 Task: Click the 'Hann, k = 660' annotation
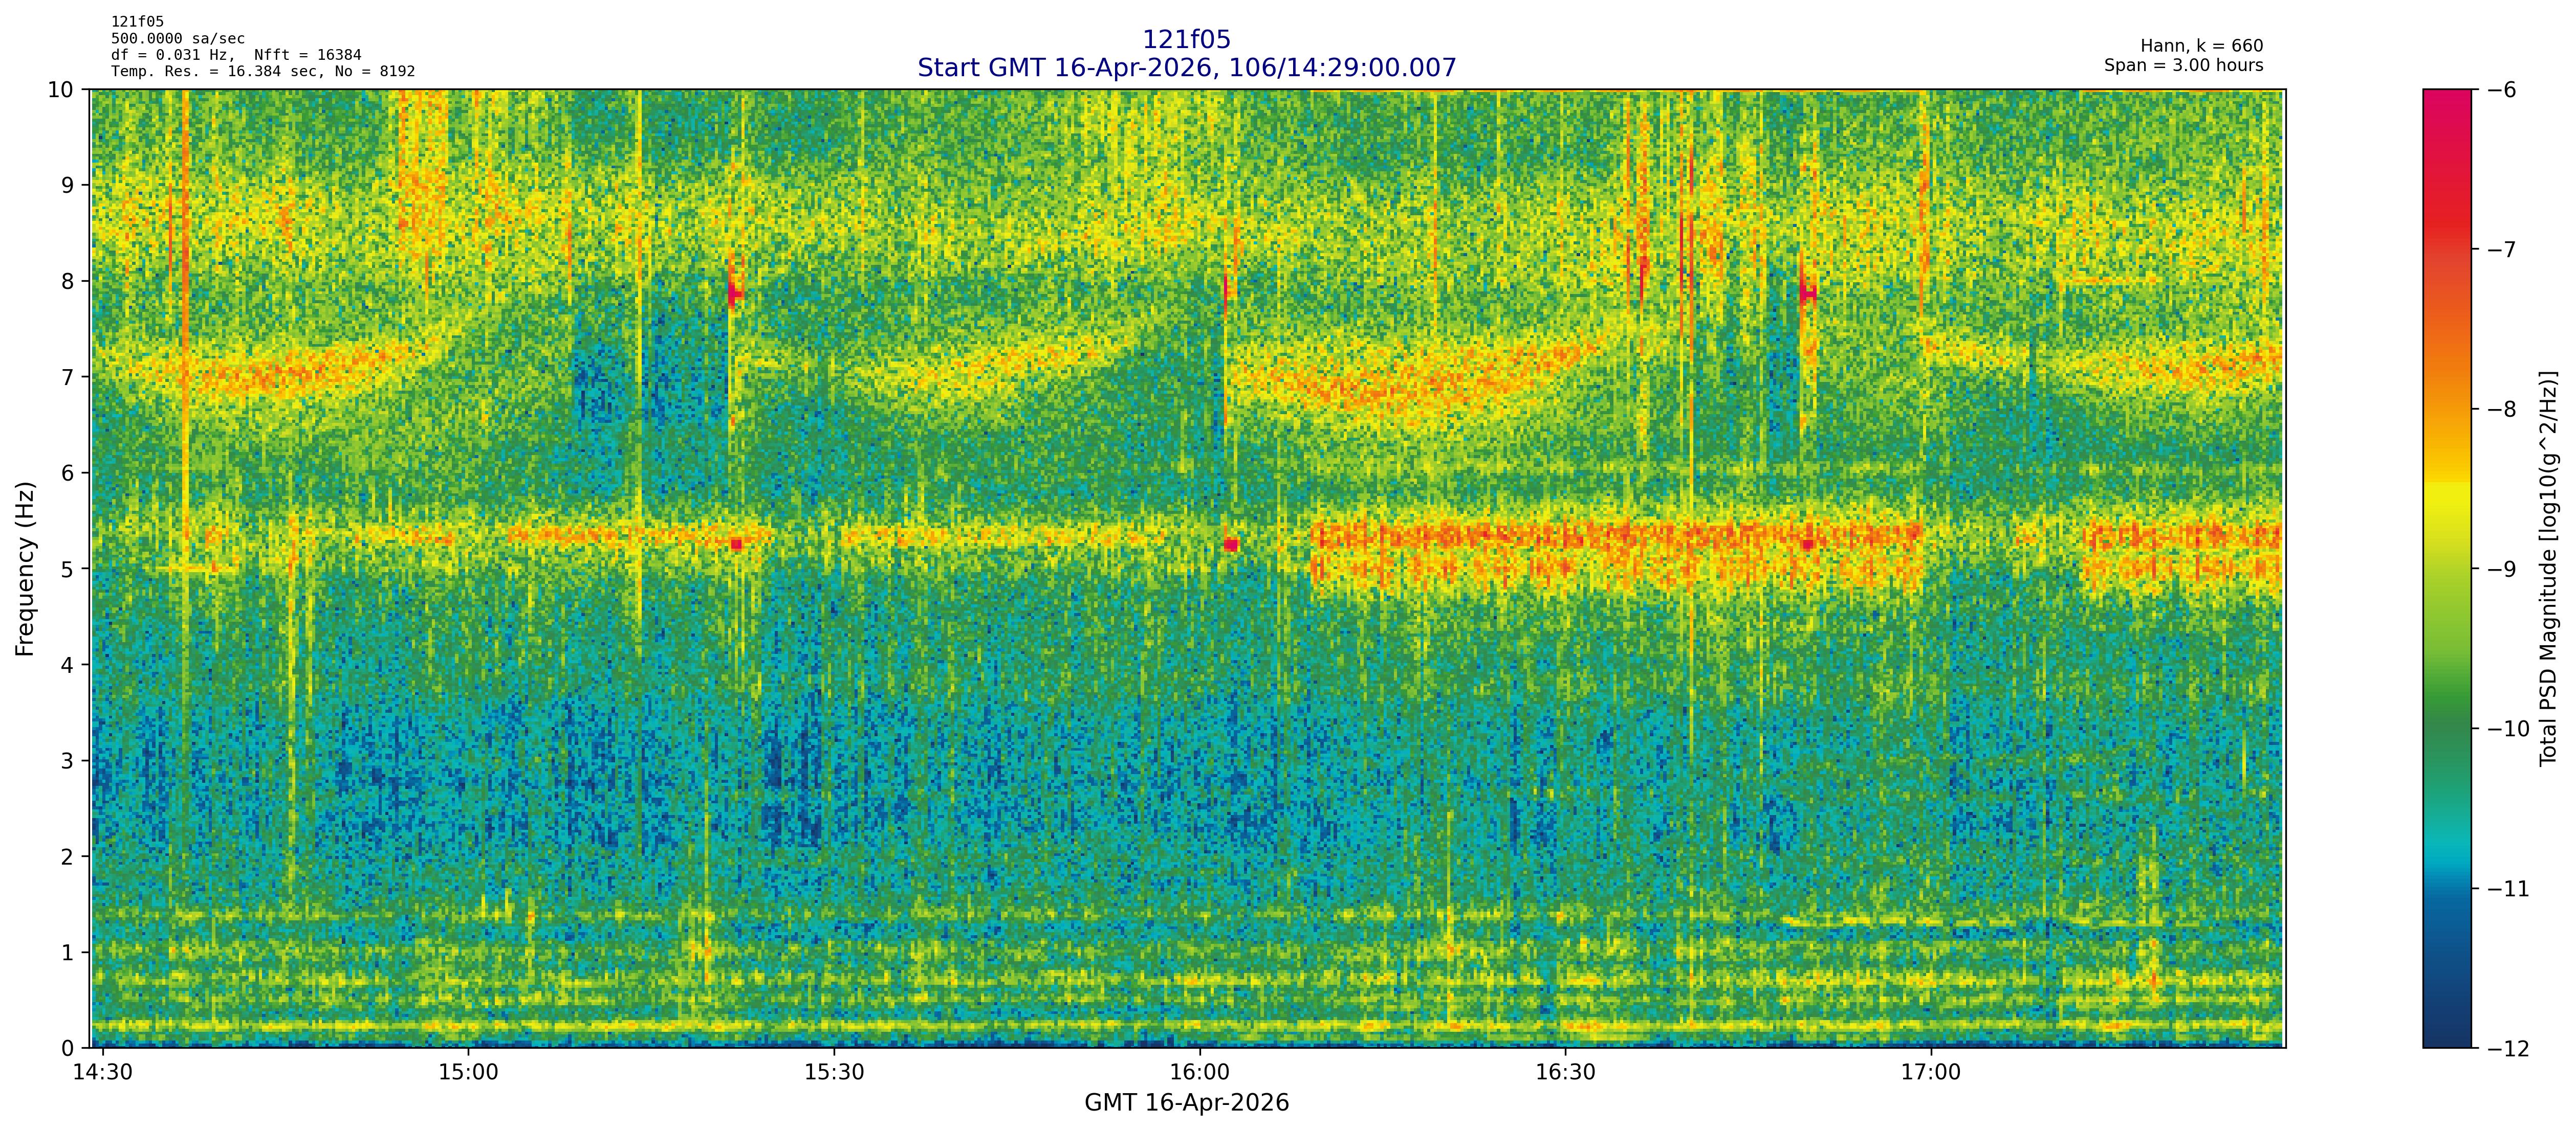coord(2201,46)
